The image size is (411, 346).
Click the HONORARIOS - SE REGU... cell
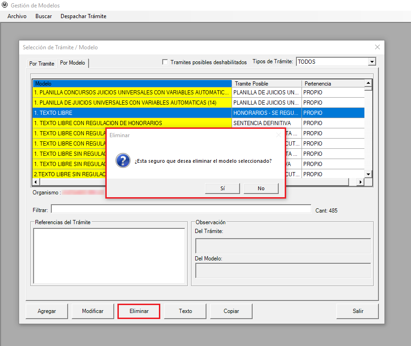(x=267, y=113)
